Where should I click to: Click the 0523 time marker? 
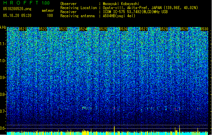(63, 29)
